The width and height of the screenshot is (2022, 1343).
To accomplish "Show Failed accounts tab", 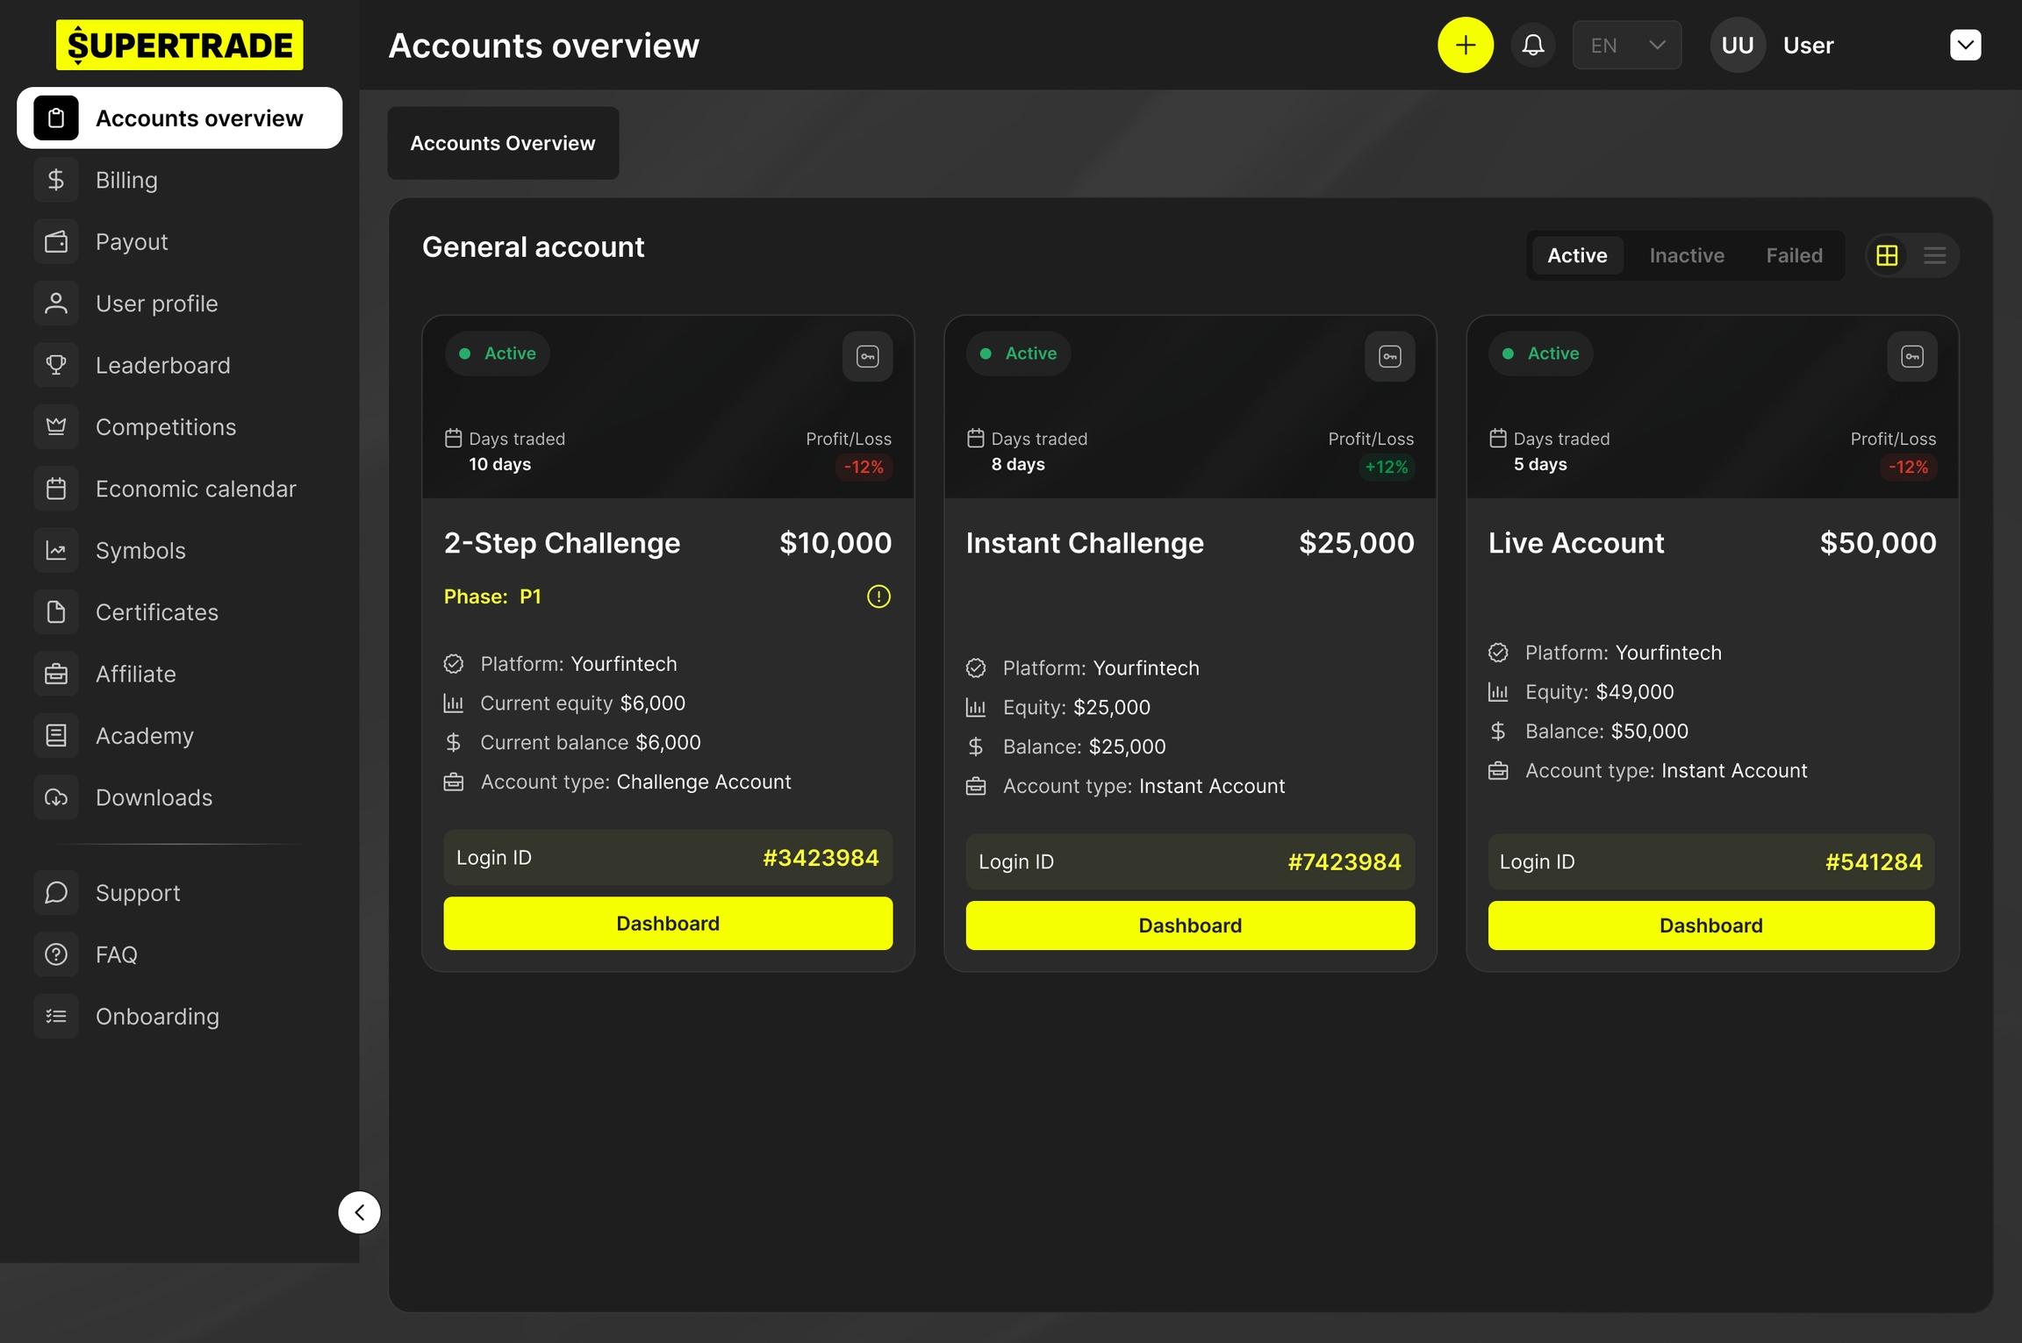I will point(1794,255).
